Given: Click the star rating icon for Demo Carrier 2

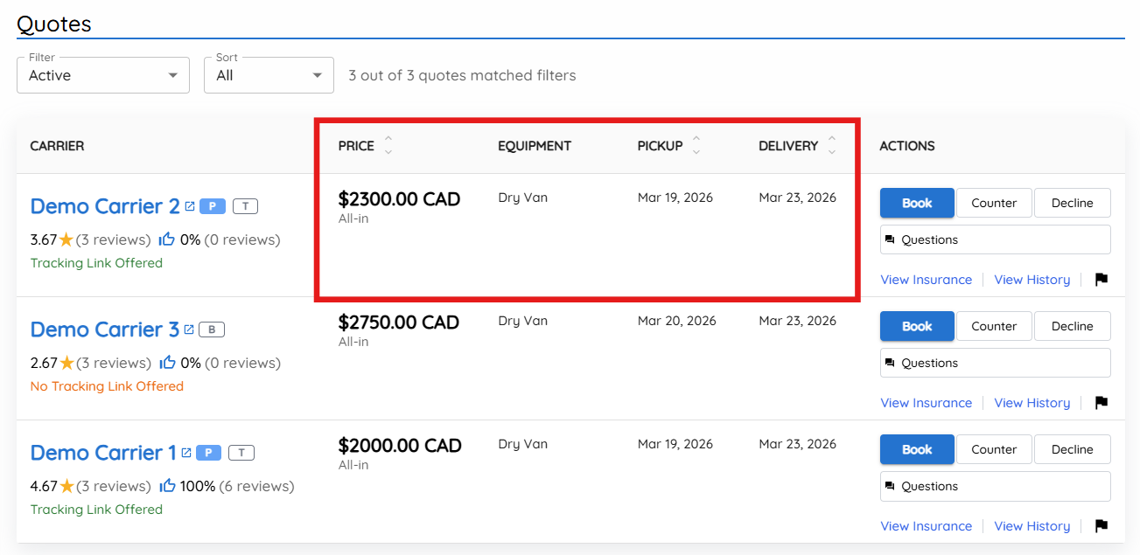Looking at the screenshot, I should [66, 239].
